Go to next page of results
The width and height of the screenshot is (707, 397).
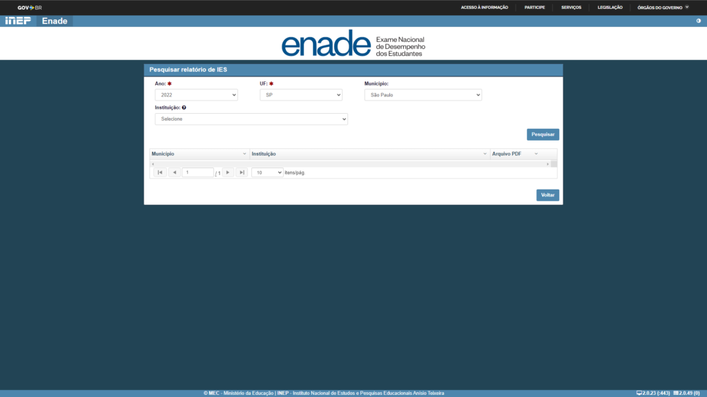pos(228,172)
